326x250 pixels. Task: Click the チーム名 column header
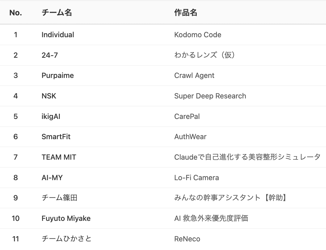(57, 13)
